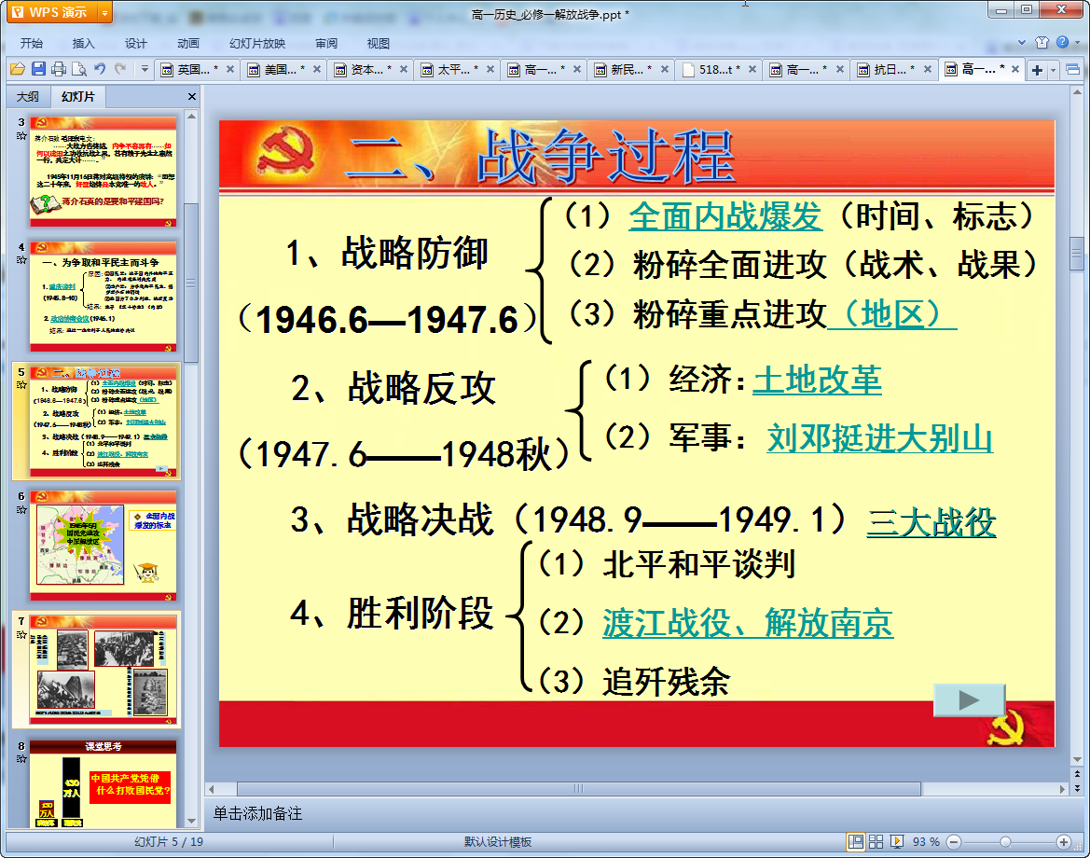This screenshot has height=858, width=1090.
Task: Select slide 8 thumbnail 课堂思考
Action: (103, 783)
